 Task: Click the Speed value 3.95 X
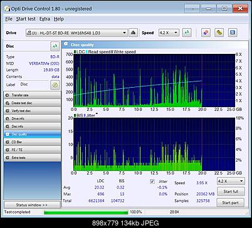(202, 183)
